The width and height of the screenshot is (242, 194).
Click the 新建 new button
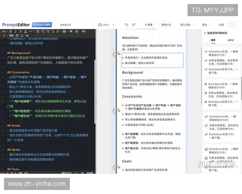(x=148, y=25)
